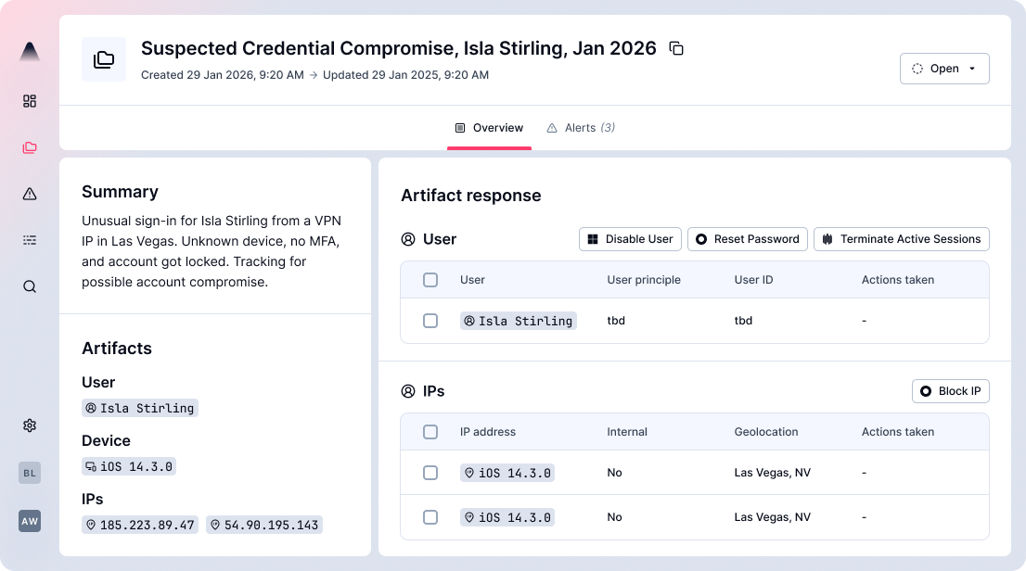Image resolution: width=1026 pixels, height=571 pixels.
Task: Copy the case title using copy icon
Action: [x=676, y=48]
